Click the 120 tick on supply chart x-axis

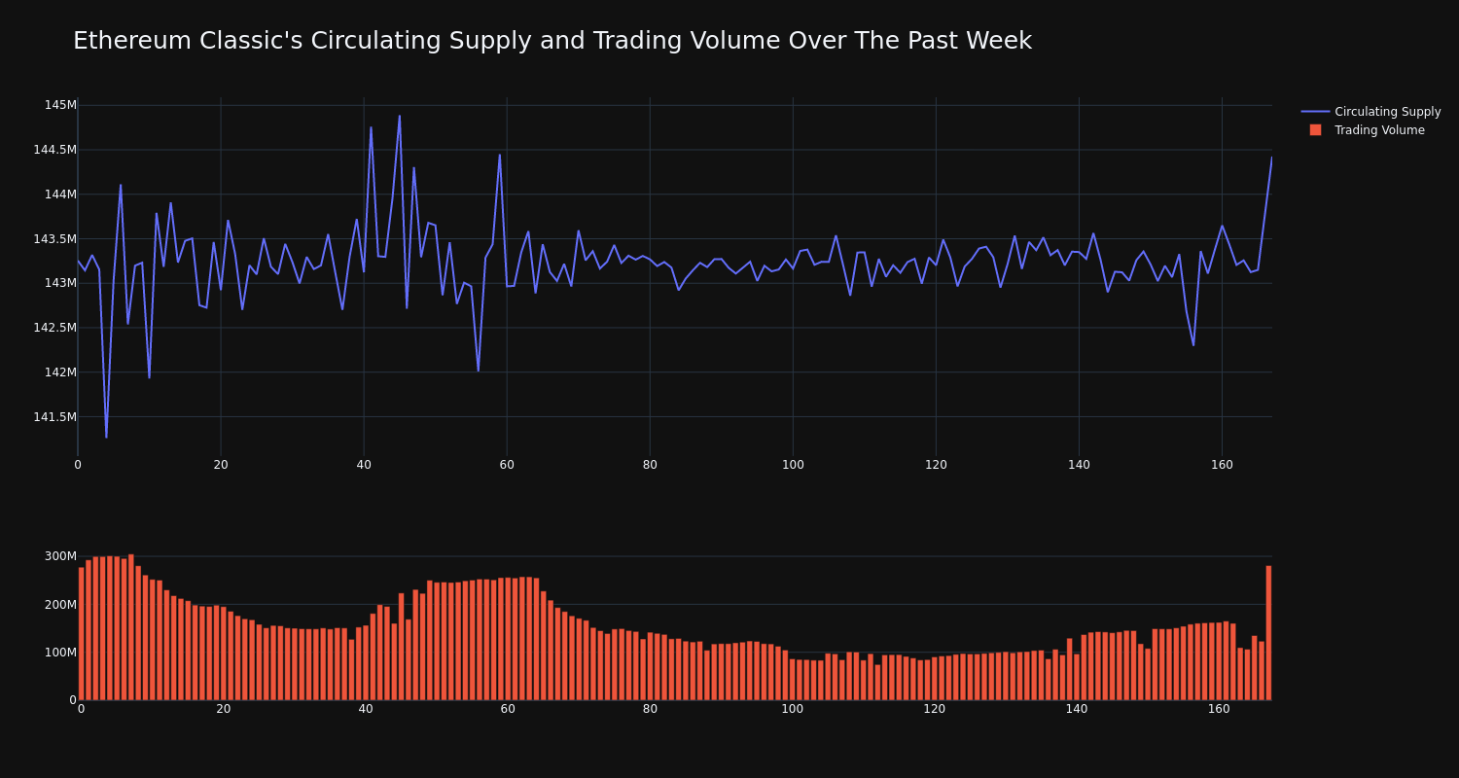coord(936,465)
